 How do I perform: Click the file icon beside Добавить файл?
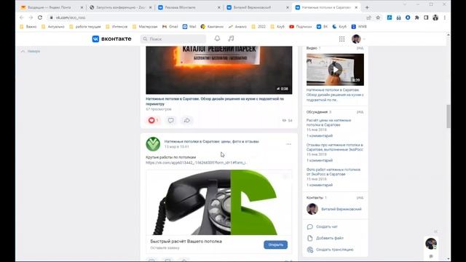[x=310, y=238]
